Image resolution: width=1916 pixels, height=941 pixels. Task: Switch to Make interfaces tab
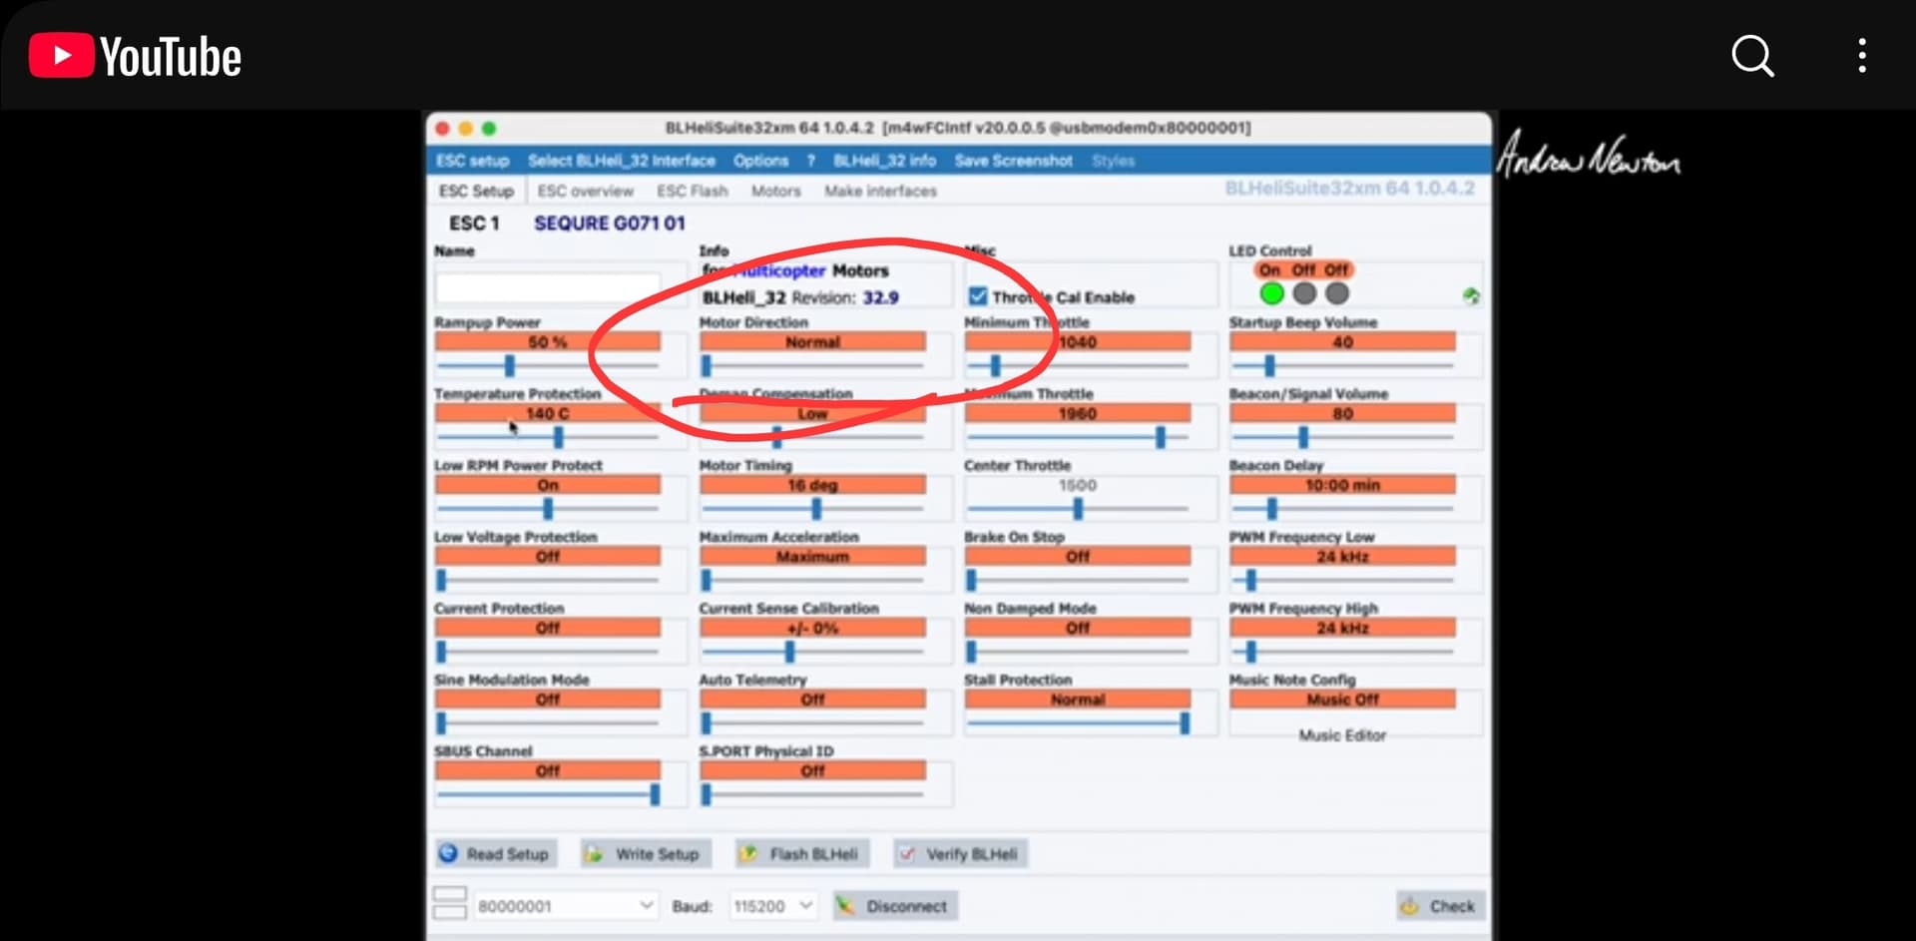click(880, 191)
